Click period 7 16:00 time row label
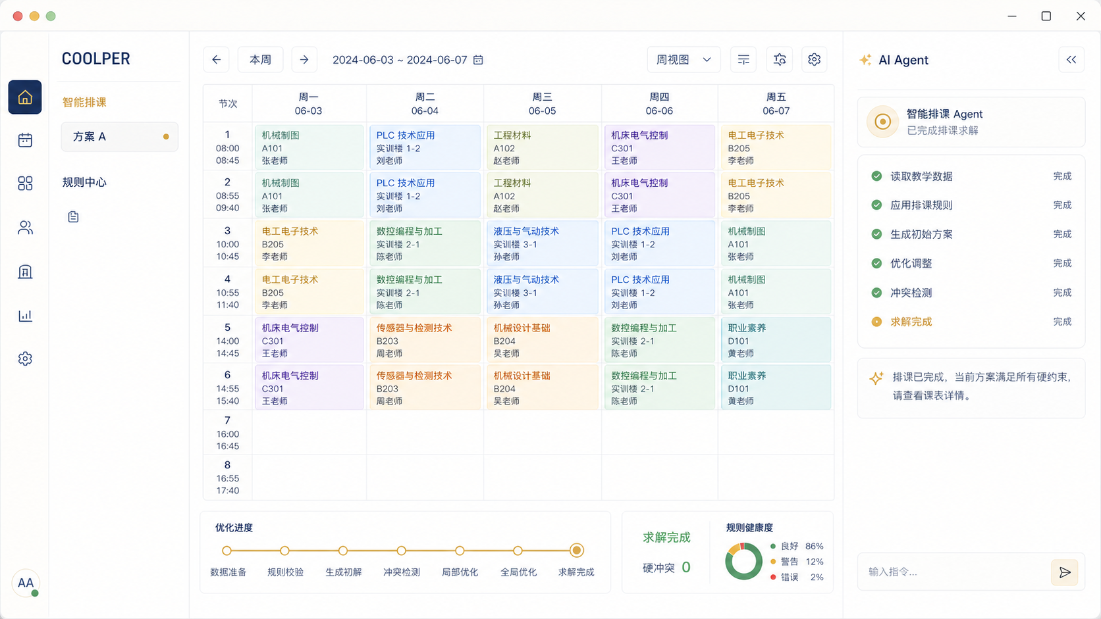This screenshot has width=1101, height=619. pyautogui.click(x=228, y=433)
